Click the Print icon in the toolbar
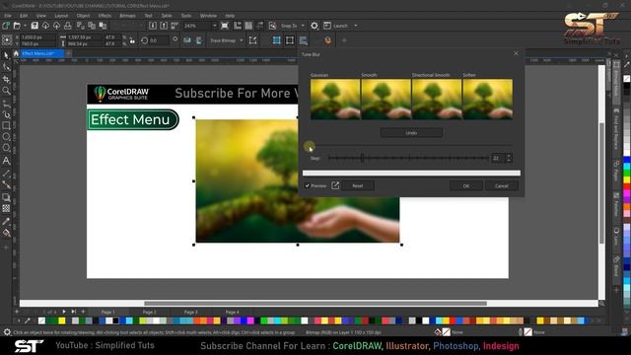This screenshot has height=355, width=631. pos(68,26)
